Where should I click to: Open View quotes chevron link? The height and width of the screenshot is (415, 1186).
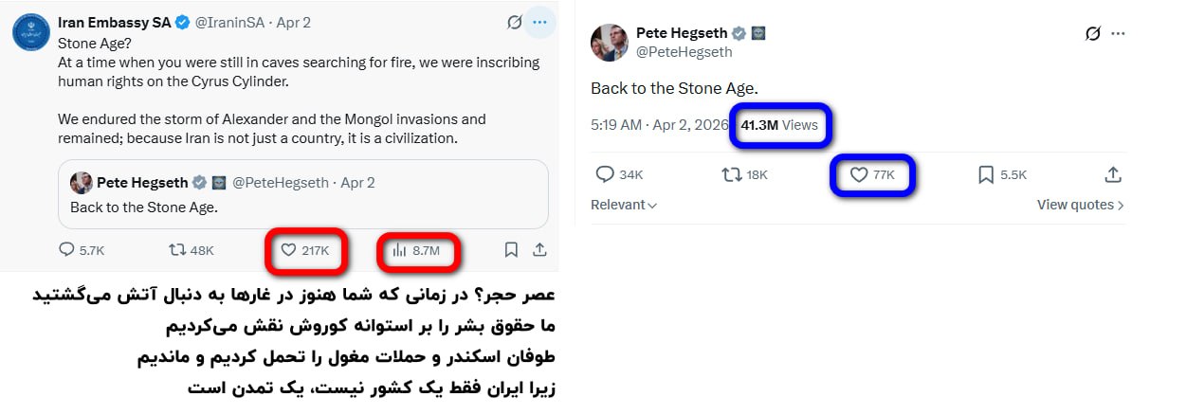1080,205
